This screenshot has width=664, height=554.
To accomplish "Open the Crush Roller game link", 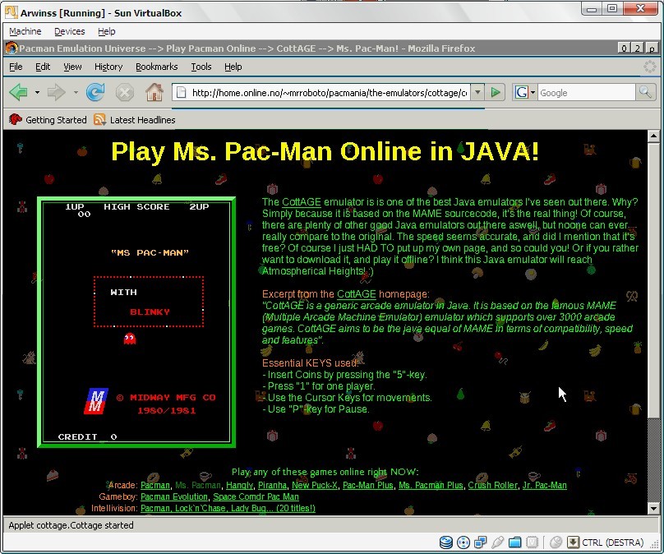I will coord(493,485).
